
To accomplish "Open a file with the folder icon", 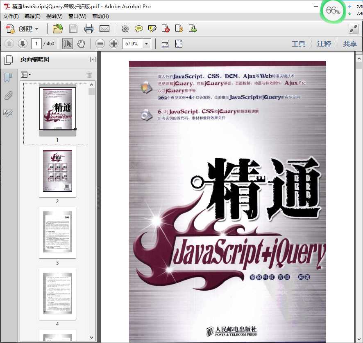I will coord(58,29).
